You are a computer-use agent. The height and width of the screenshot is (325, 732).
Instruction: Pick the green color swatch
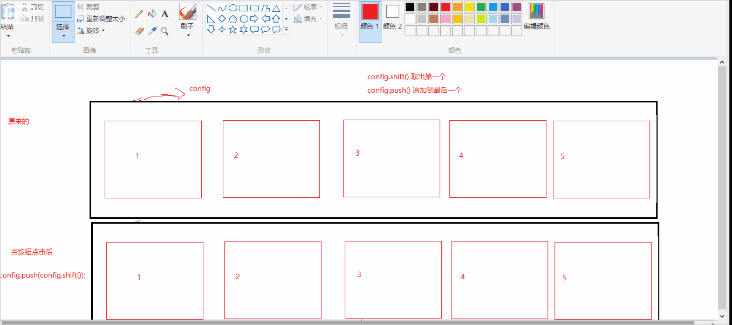click(x=481, y=7)
